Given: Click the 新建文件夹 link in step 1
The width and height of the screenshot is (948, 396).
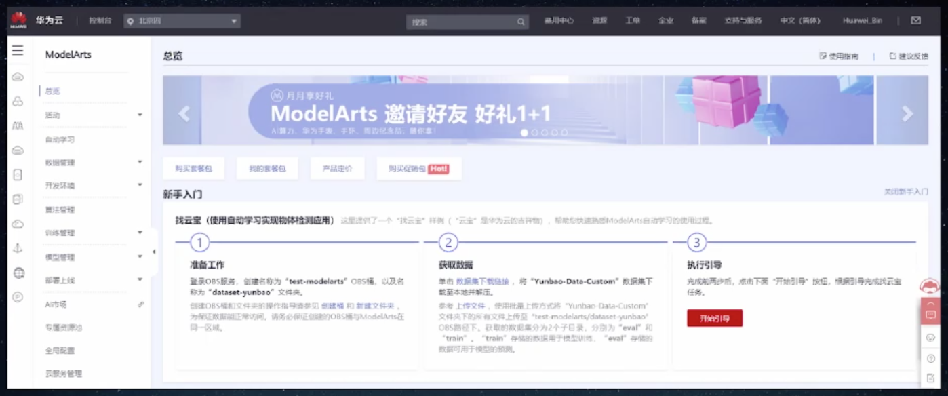Looking at the screenshot, I should click(x=375, y=306).
